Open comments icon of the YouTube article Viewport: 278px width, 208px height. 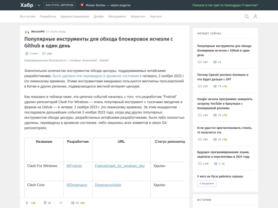click(215, 115)
